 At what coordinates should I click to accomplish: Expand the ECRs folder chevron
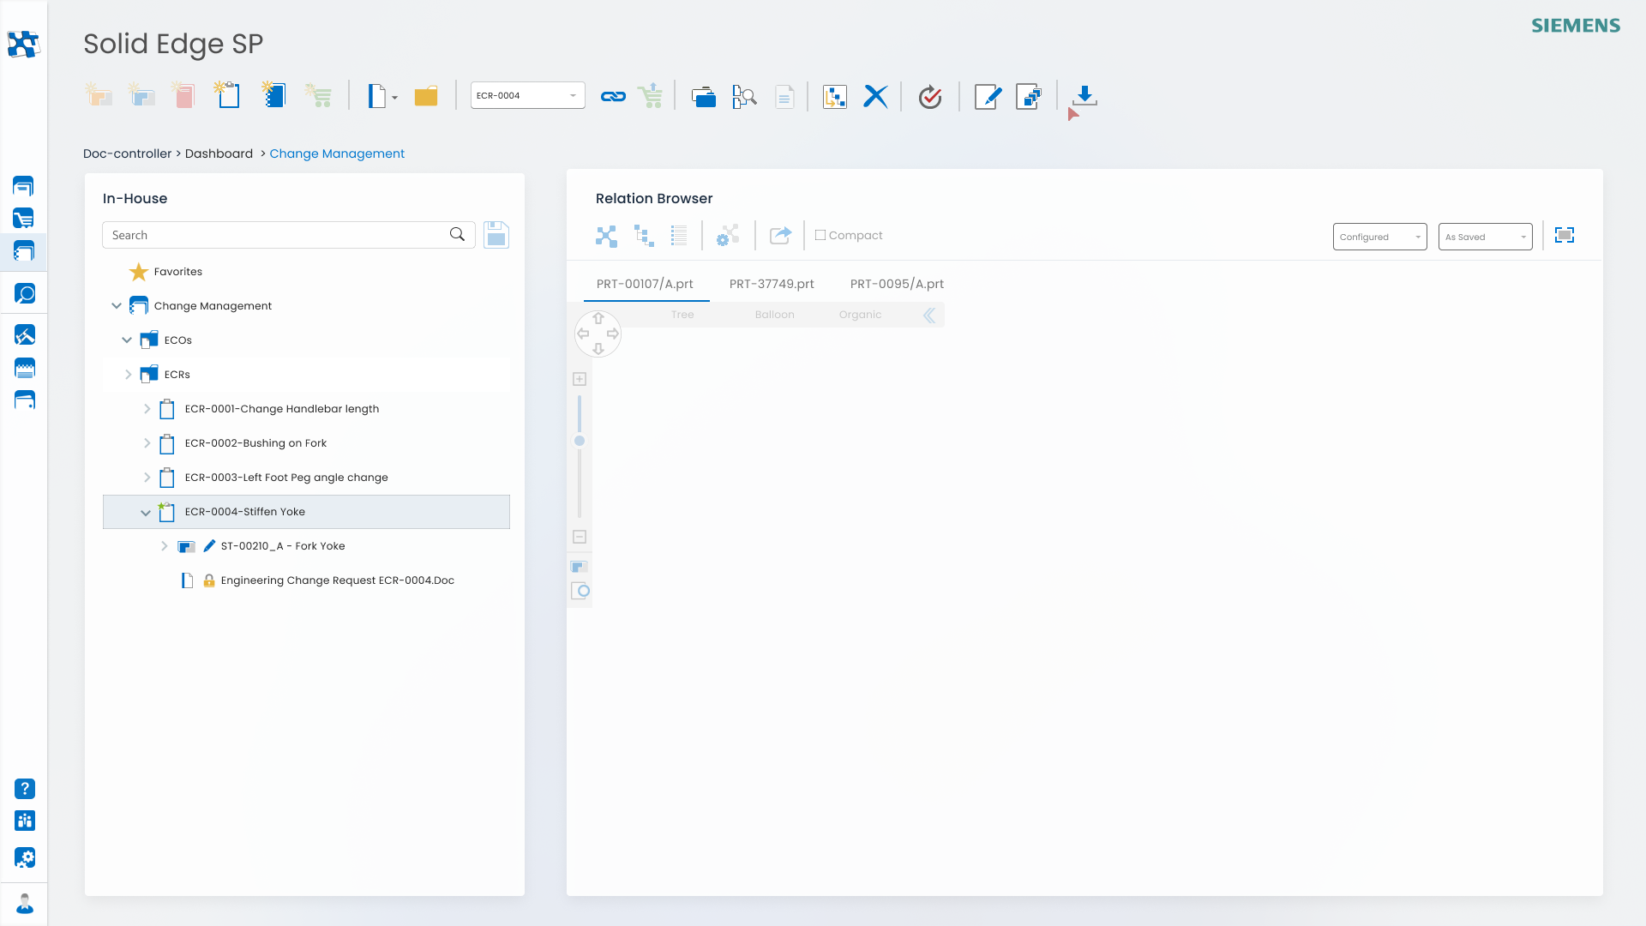[128, 374]
